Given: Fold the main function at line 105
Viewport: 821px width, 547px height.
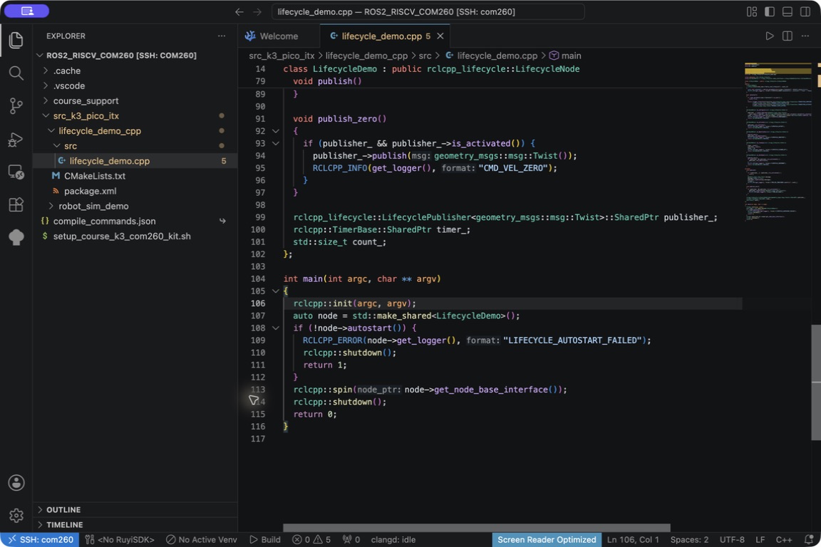Looking at the screenshot, I should point(276,291).
